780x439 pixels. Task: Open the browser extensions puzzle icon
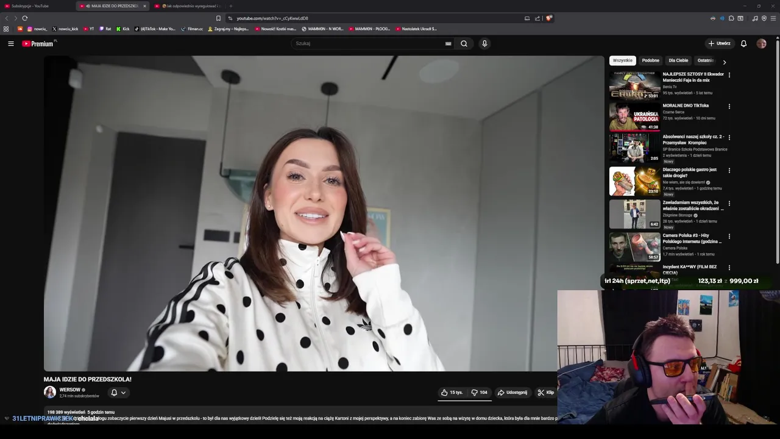pyautogui.click(x=731, y=18)
